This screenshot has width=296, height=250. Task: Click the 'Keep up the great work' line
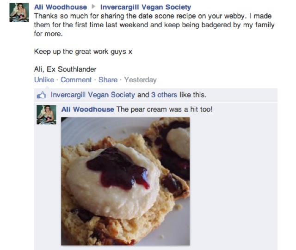[x=83, y=51]
